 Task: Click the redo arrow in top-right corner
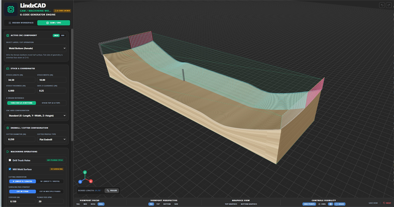coord(389,5)
